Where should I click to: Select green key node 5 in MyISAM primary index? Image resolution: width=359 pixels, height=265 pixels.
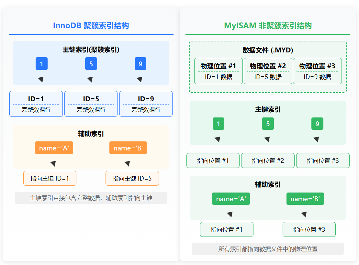[x=268, y=124]
